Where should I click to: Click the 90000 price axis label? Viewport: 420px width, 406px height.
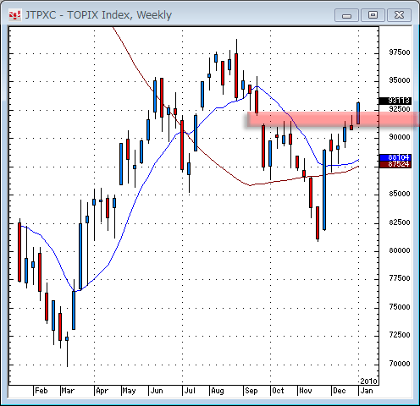tap(400, 137)
